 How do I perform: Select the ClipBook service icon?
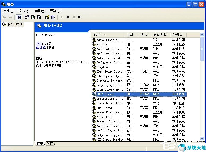[94, 67]
